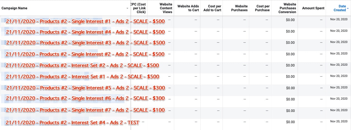Click the Campaign Name column dropdown arrow
Viewport: 351px width, 130px height.
pos(127,8)
